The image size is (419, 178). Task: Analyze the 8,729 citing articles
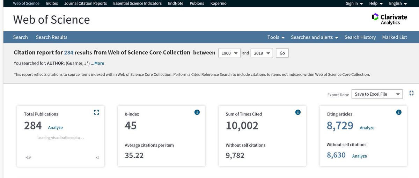[x=367, y=128]
